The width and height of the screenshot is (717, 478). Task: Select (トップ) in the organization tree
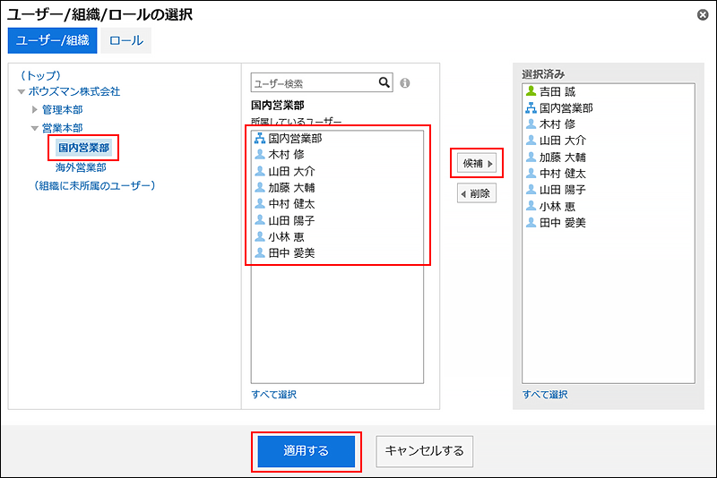(x=40, y=75)
